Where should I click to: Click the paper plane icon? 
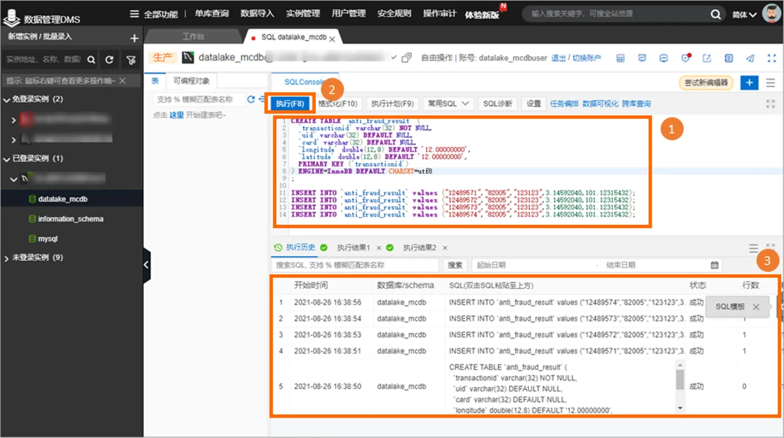click(750, 58)
